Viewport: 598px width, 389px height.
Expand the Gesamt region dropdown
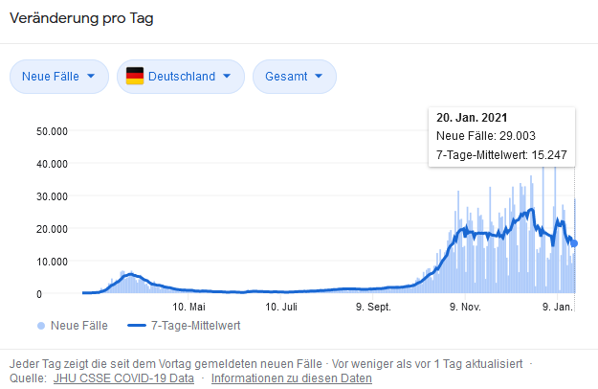(294, 77)
